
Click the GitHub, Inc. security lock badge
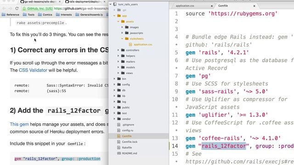pos(38,9)
